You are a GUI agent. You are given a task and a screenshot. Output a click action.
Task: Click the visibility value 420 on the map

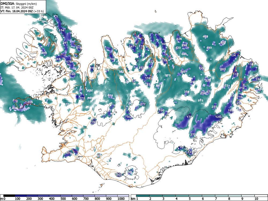pyautogui.click(x=178, y=48)
